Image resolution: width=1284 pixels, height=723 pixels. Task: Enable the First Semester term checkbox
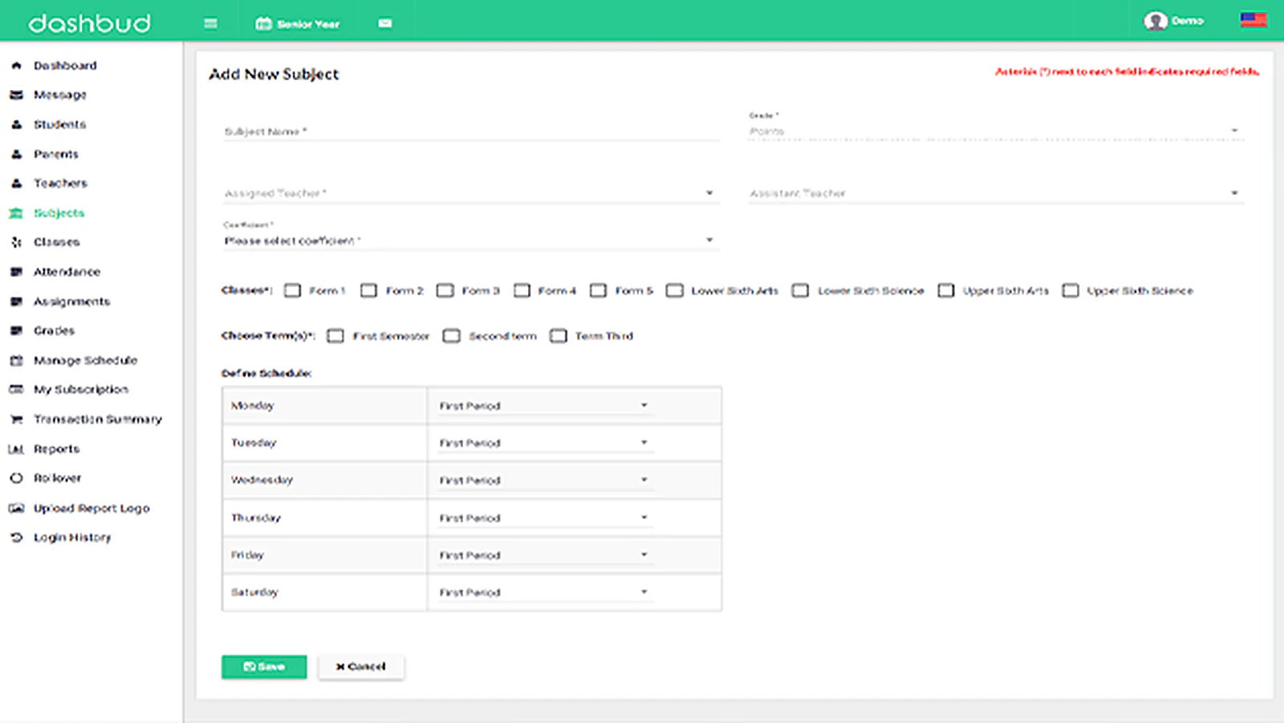point(335,335)
